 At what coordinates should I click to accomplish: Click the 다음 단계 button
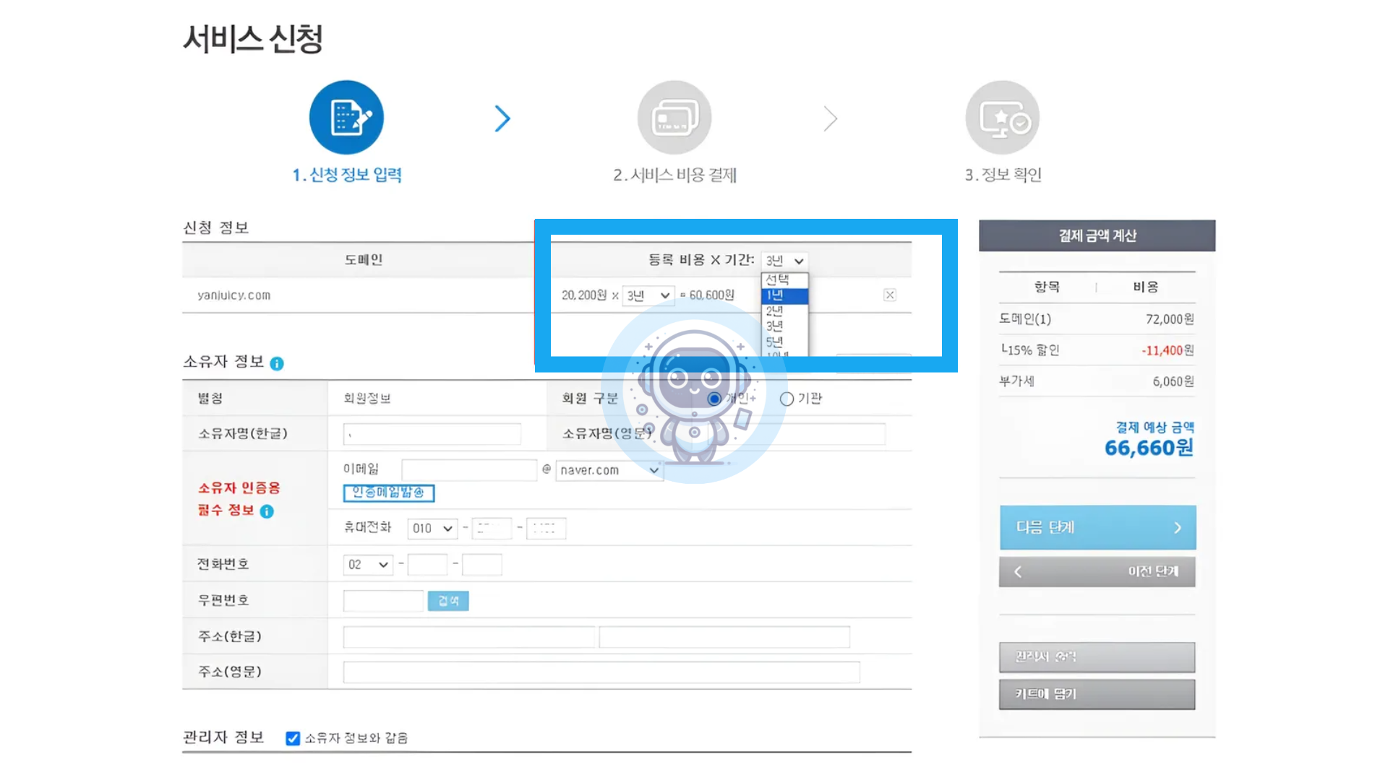[1097, 527]
